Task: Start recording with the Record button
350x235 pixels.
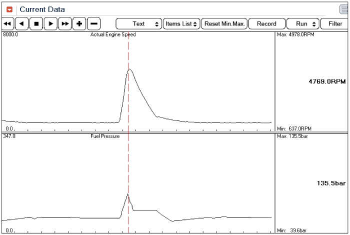Action: [266, 24]
